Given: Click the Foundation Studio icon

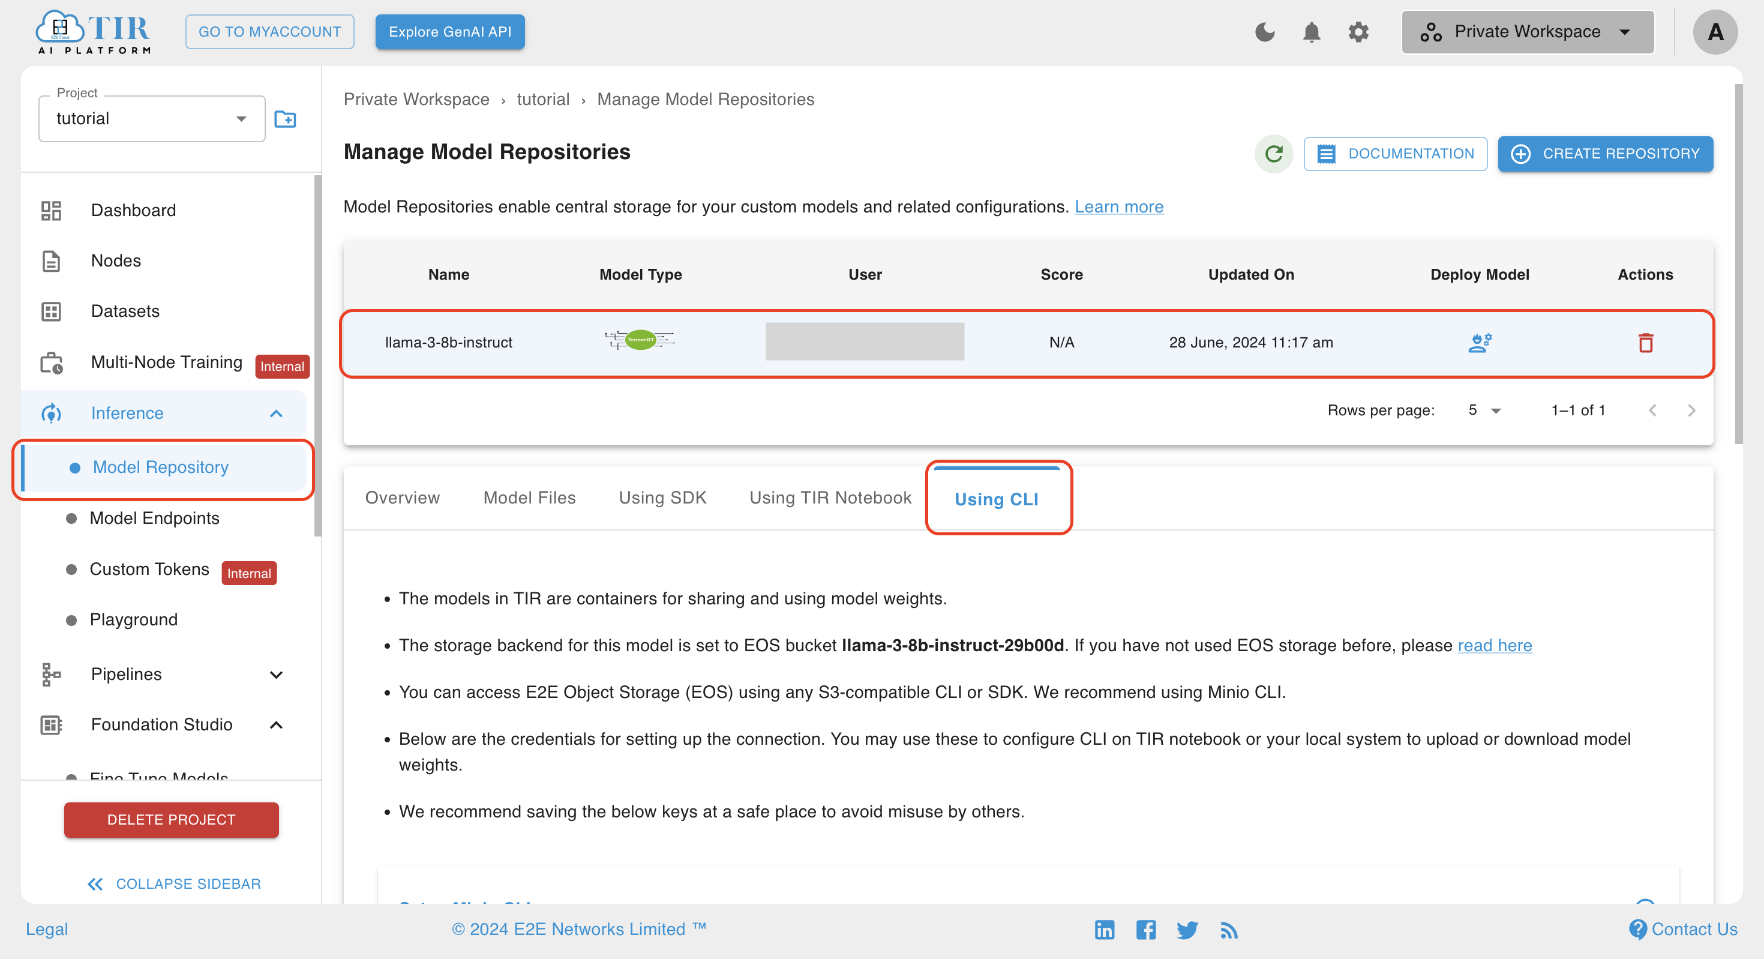Looking at the screenshot, I should pos(52,726).
